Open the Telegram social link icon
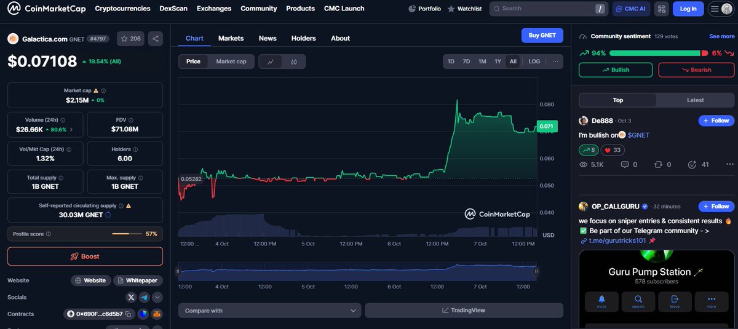Image resolution: width=738 pixels, height=329 pixels. [144, 297]
